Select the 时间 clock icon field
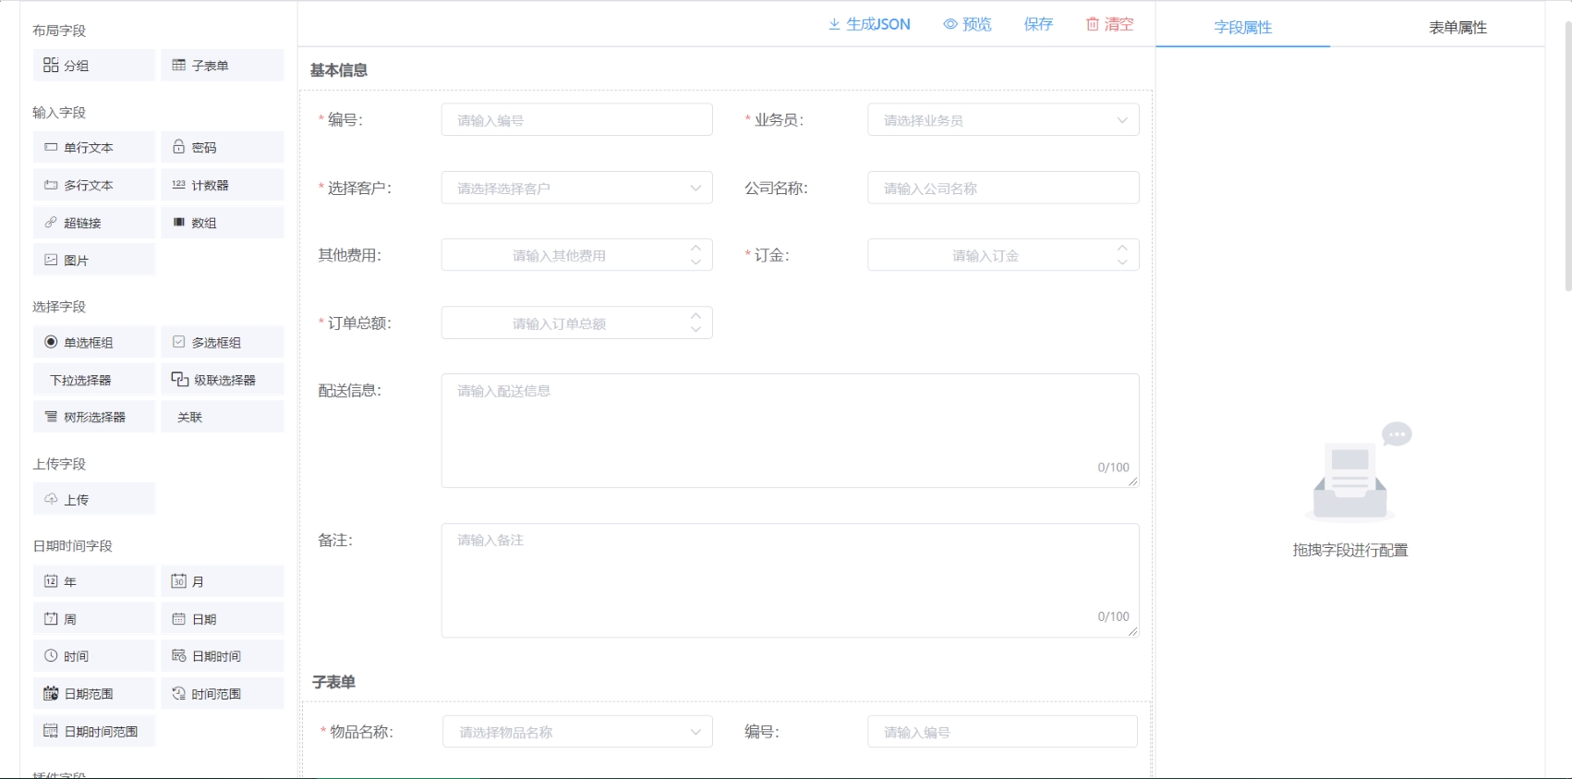The image size is (1572, 779). point(51,656)
